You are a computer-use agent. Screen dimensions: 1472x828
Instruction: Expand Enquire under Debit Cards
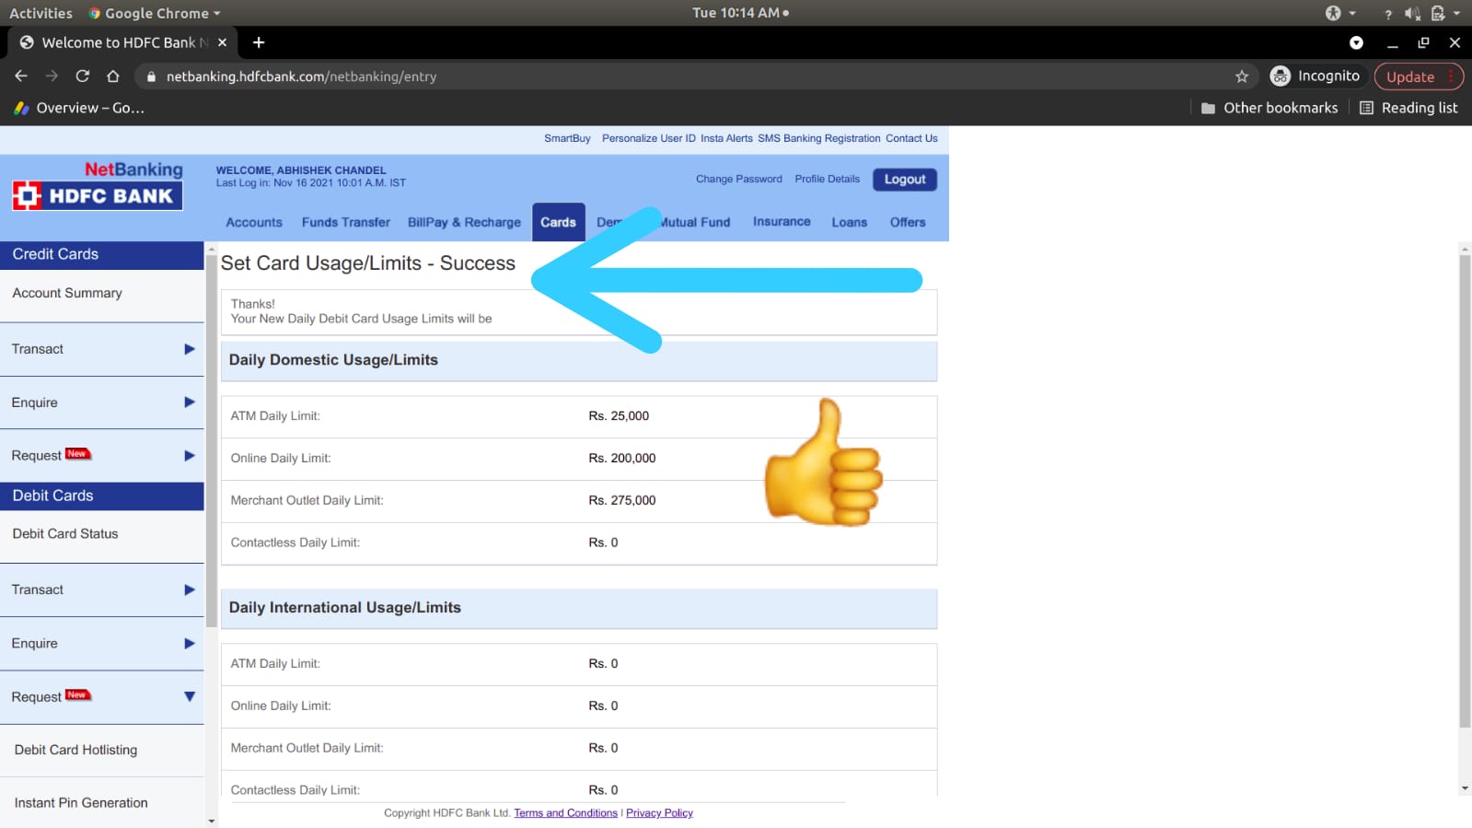click(x=101, y=643)
